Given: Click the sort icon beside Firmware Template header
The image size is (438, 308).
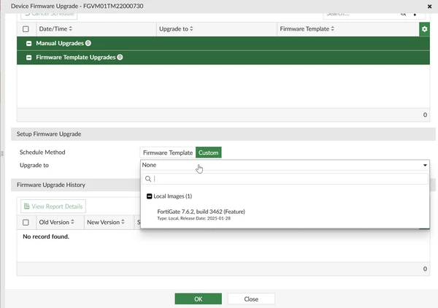Looking at the screenshot, I should click(x=334, y=29).
